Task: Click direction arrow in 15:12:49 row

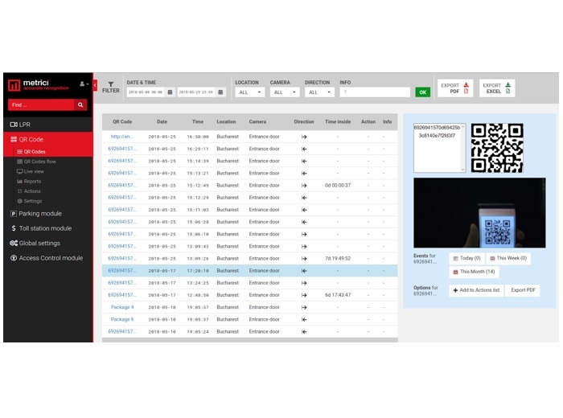Action: point(304,186)
